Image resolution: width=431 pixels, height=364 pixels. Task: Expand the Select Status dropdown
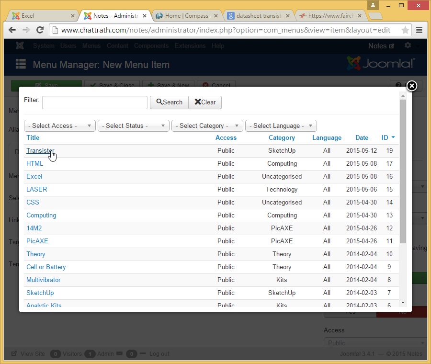coord(134,125)
